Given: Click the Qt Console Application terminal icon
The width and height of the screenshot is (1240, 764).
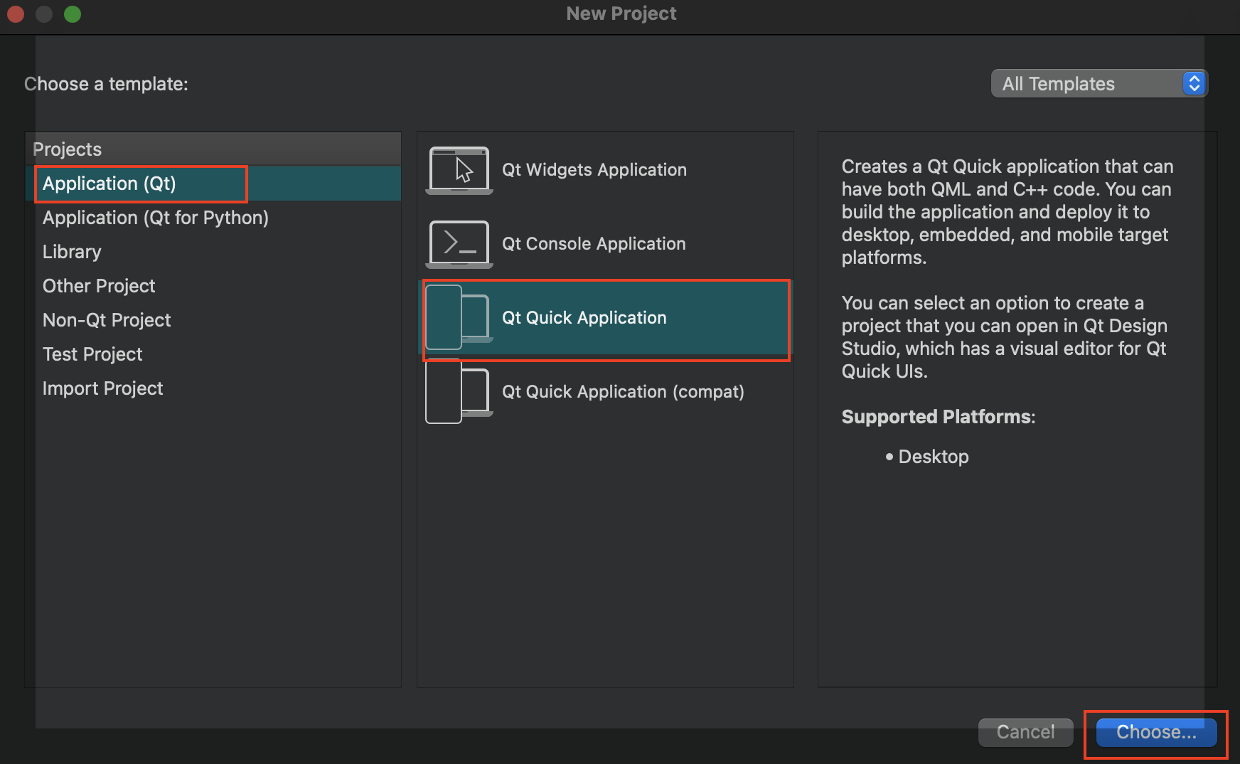Looking at the screenshot, I should pos(459,244).
